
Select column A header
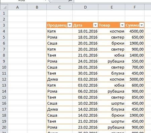click(x=17, y=7)
